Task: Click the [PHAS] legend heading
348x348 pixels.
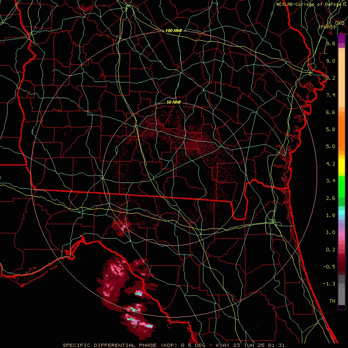Action: pyautogui.click(x=327, y=27)
